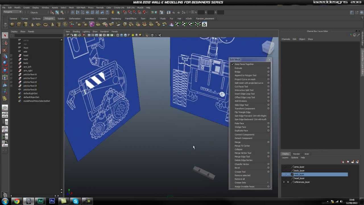Click the color swatch of neck_layer
Image resolution: width=364 pixels, height=205 pixels.
pos(292,174)
